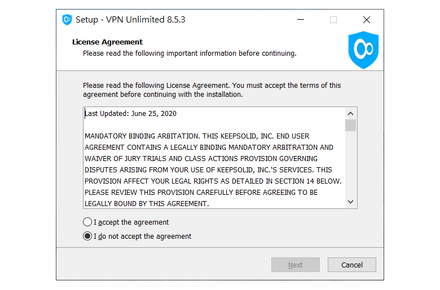Viewport: 440px width, 290px height.
Task: Select "I accept the agreement" option
Action: (87, 222)
